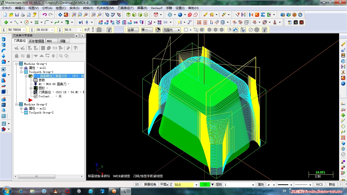Click the G1 post-process icon

[55, 48]
